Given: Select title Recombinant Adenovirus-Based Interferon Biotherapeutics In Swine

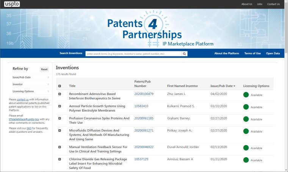Looking at the screenshot, I should [x=95, y=96].
